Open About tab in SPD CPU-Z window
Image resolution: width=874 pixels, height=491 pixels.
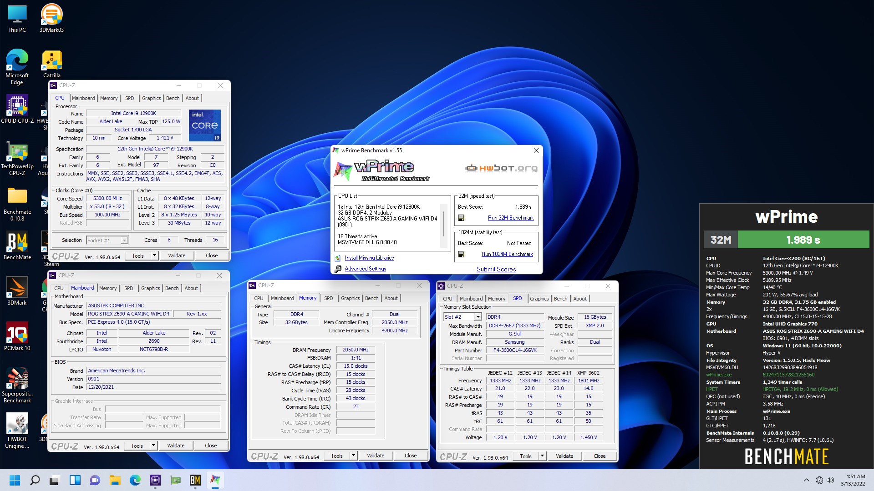tap(580, 299)
